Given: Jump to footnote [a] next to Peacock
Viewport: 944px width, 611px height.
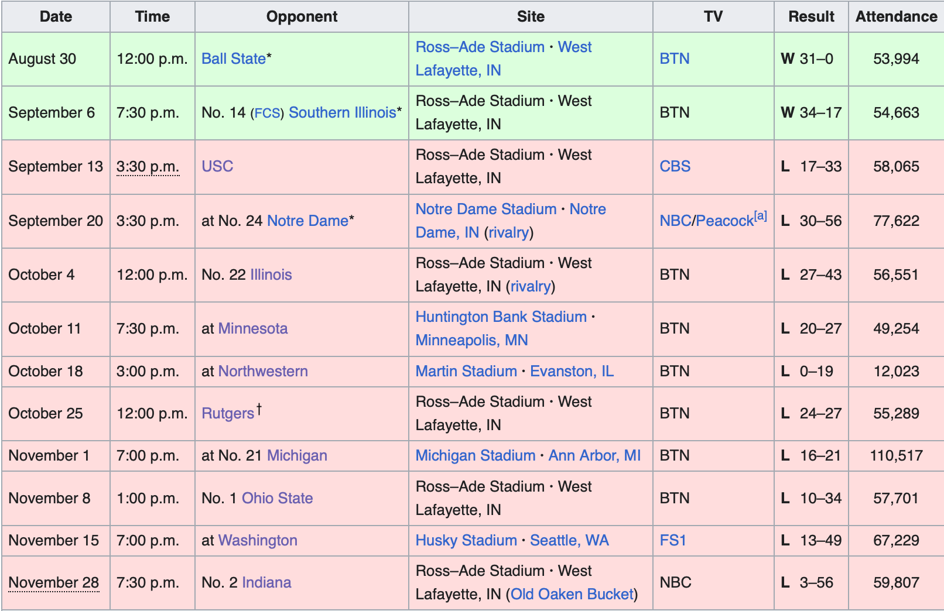Looking at the screenshot, I should 760,215.
